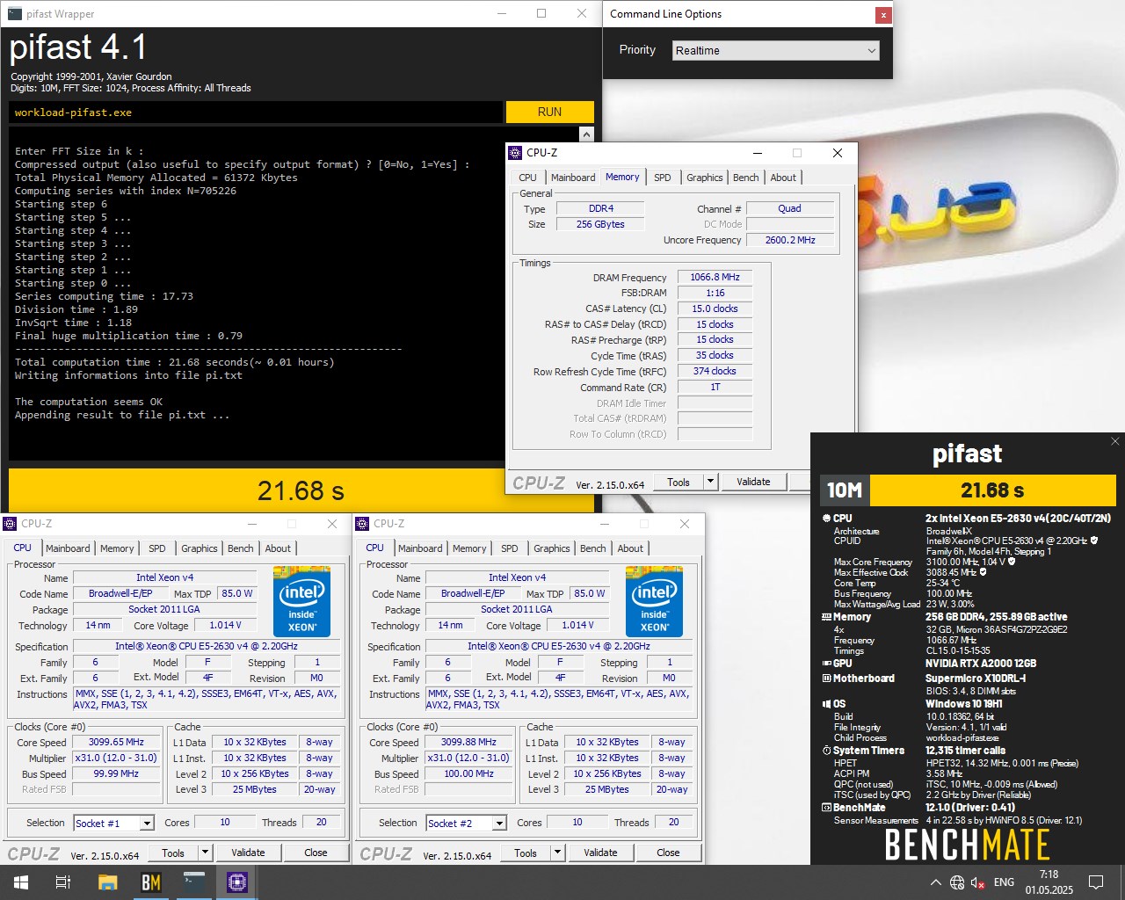Click the GPU section icon in BenchMate panel

(x=826, y=664)
